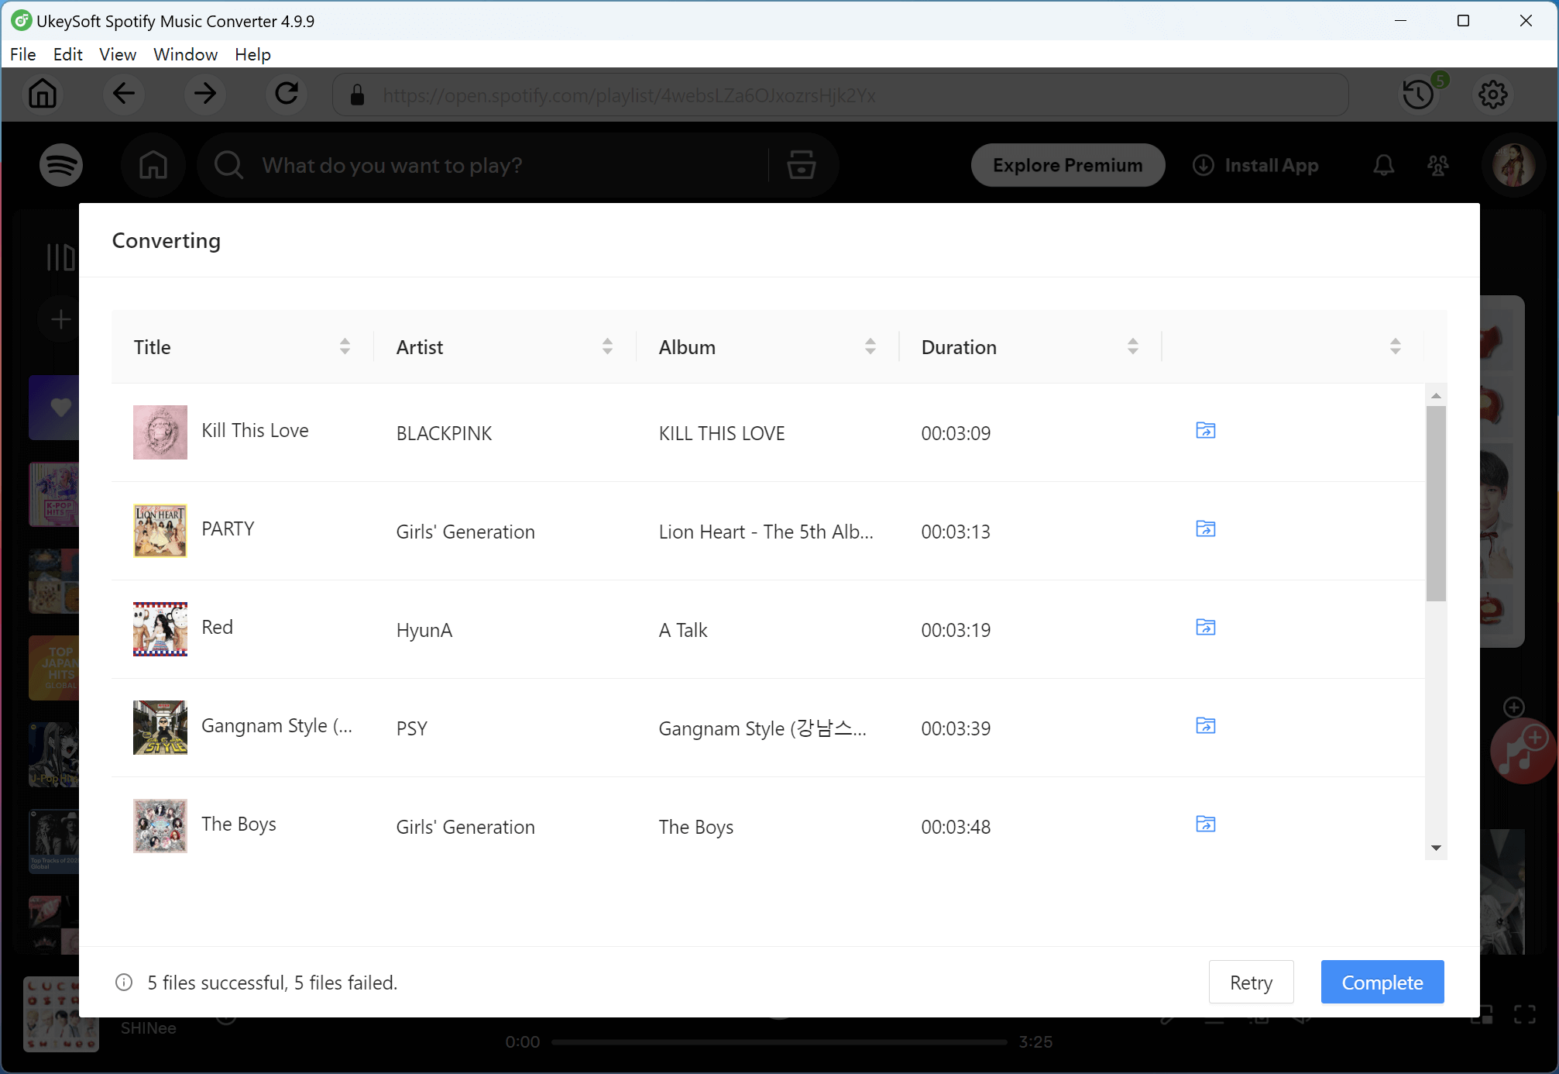Navigate forward in the embedded browser
The height and width of the screenshot is (1074, 1559).
[204, 94]
